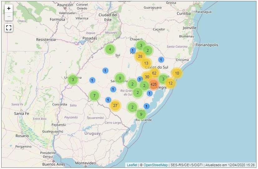Expand the orange 425 cluster
Image resolution: width=258 pixels, height=169 pixels.
pos(153,84)
